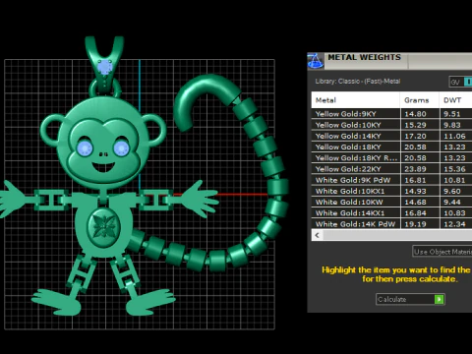Sort by the Grams column header
This screenshot has width=472, height=354.
click(419, 100)
